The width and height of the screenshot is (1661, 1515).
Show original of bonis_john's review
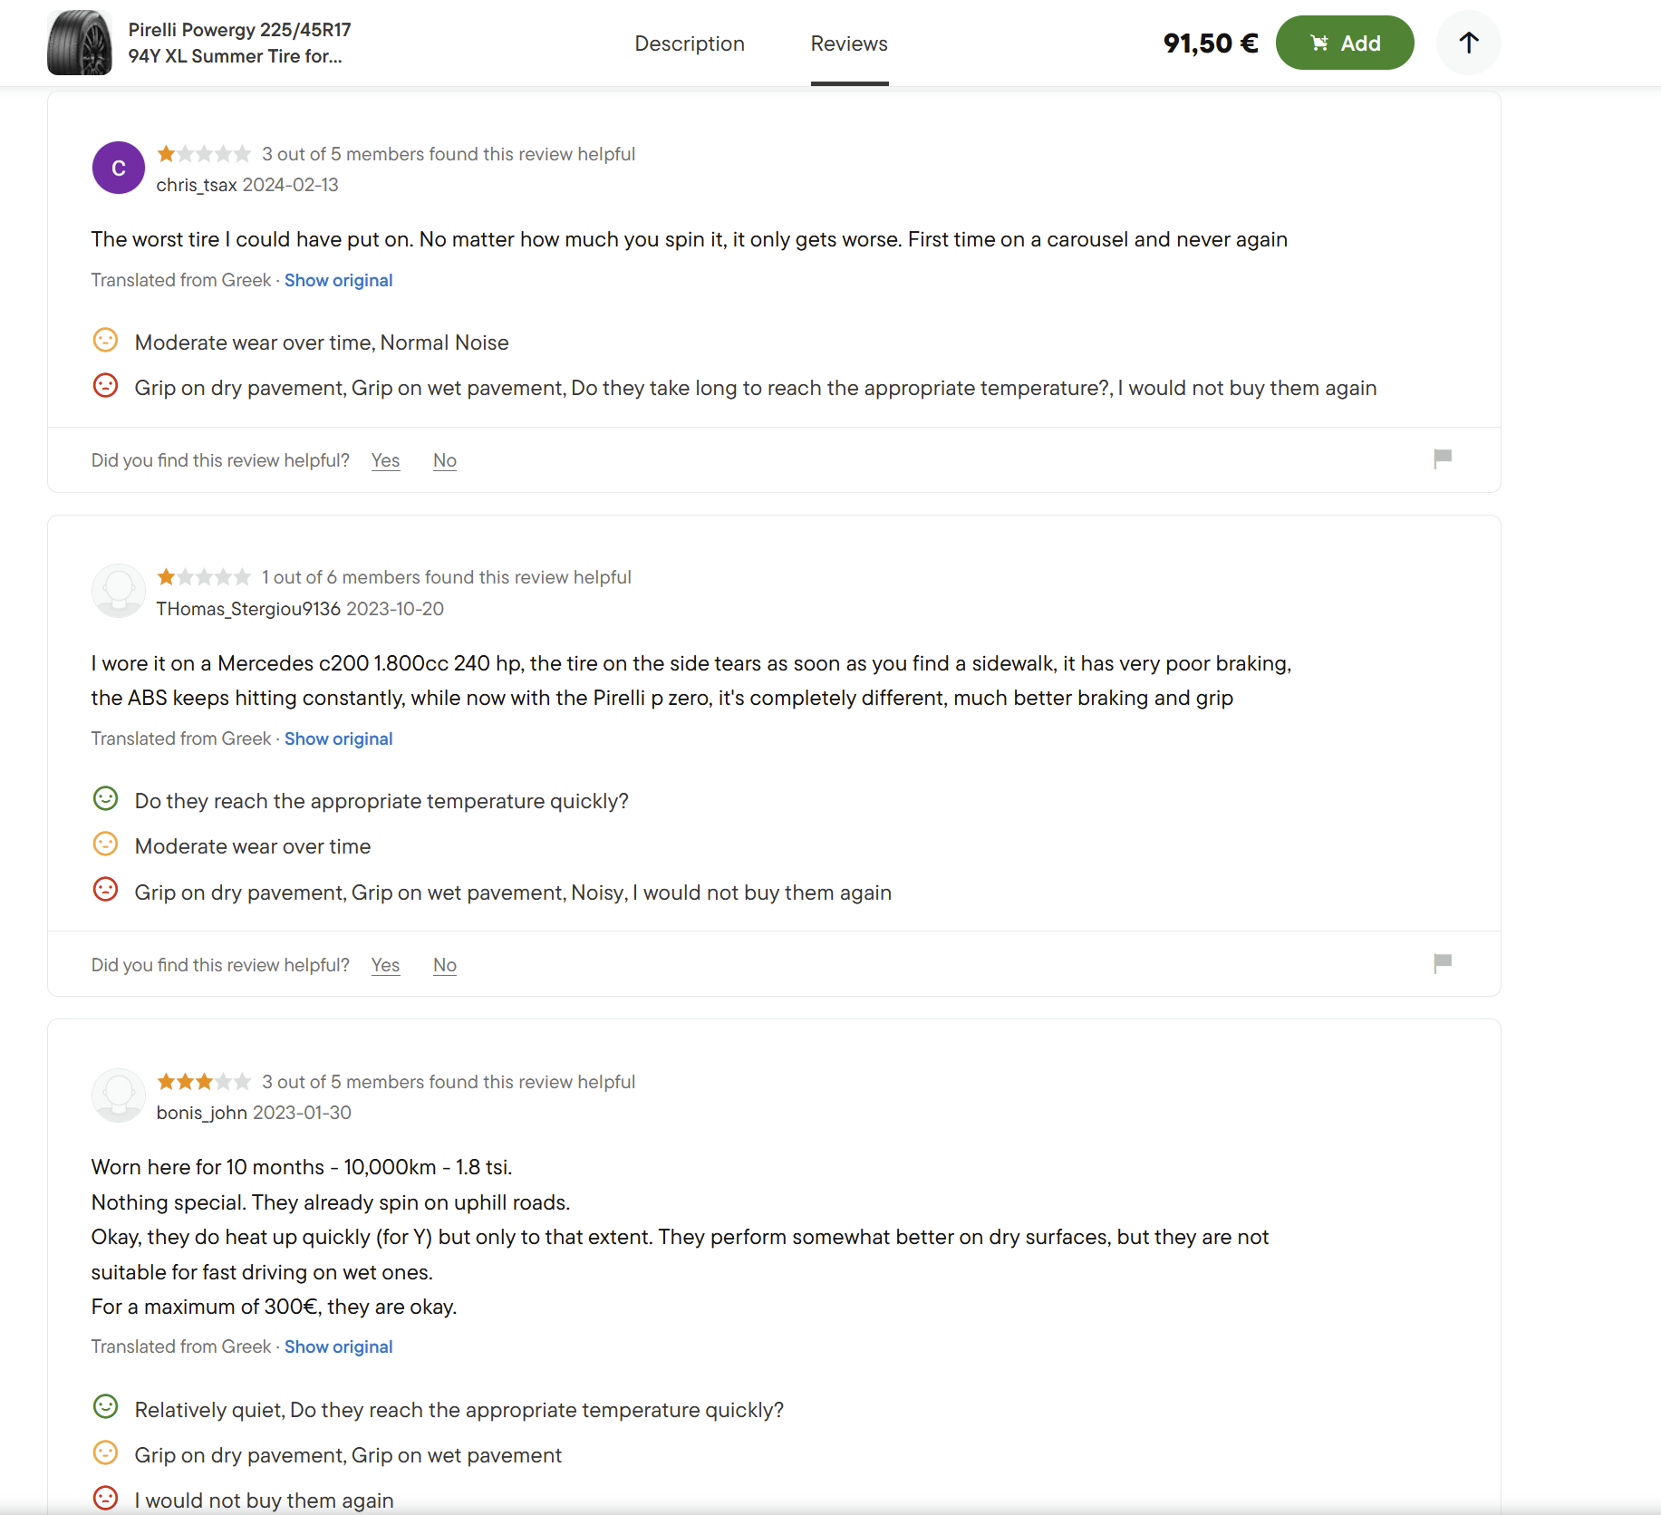(x=338, y=1346)
